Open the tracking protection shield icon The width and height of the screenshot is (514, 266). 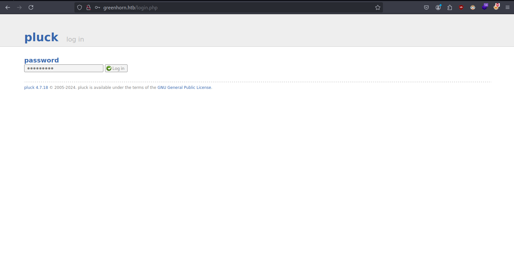click(80, 7)
